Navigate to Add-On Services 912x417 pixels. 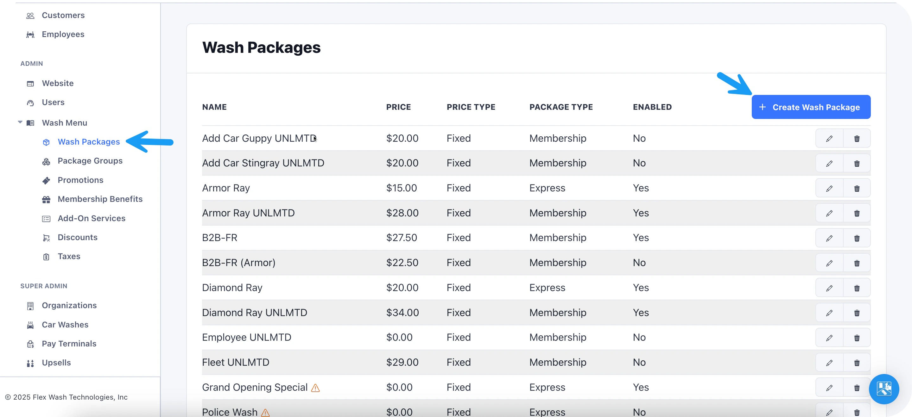pos(91,218)
